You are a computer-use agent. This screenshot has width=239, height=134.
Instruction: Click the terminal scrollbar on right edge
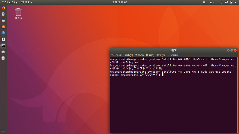(x=237, y=95)
